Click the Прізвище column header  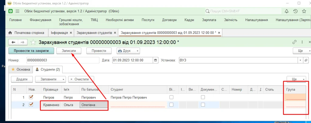click(x=51, y=90)
